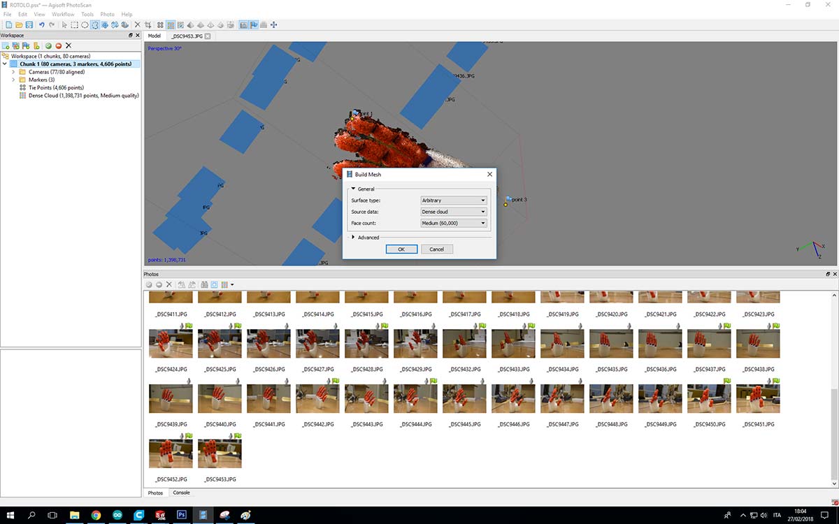Expand the Advanced section in Build Mesh
Viewport: 839px width, 524px height.
point(353,238)
